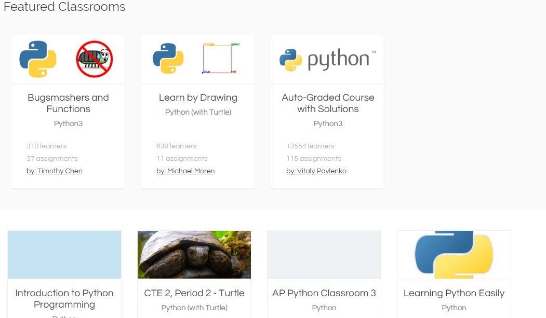Screen dimensions: 546x318
Task: Click the turtle square drawing image
Action: [x=221, y=59]
